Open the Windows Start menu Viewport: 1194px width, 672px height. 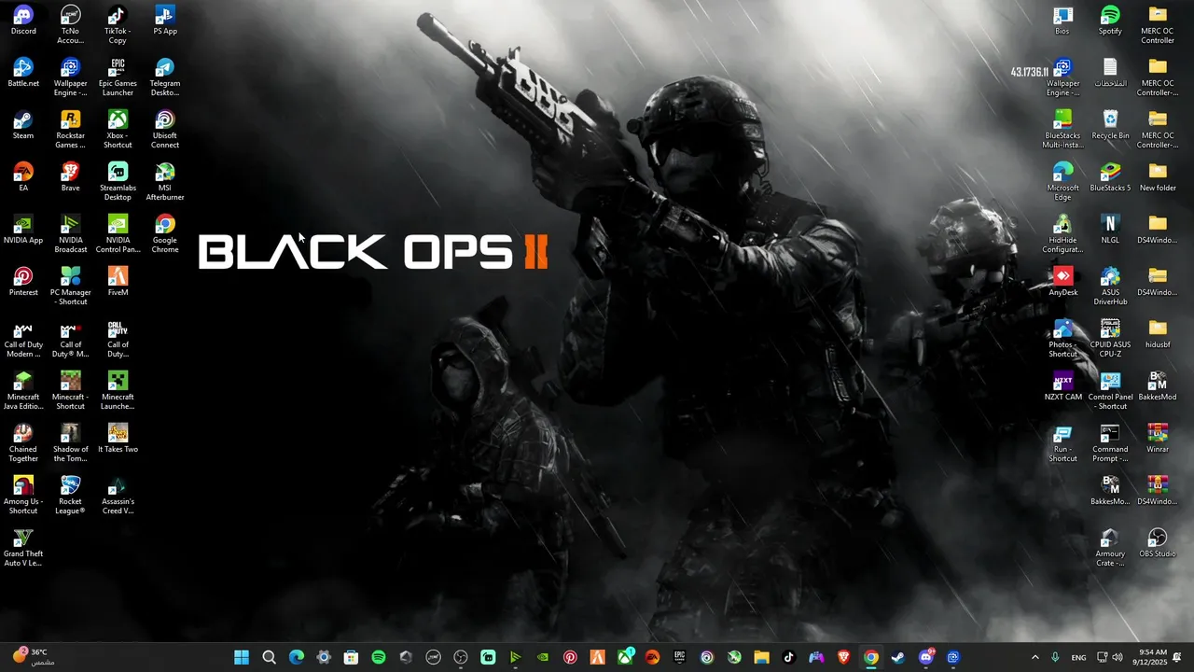(x=242, y=657)
